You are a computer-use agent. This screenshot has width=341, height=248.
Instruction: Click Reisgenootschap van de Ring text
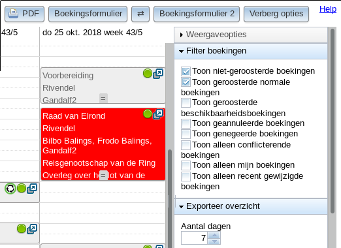tap(99, 163)
